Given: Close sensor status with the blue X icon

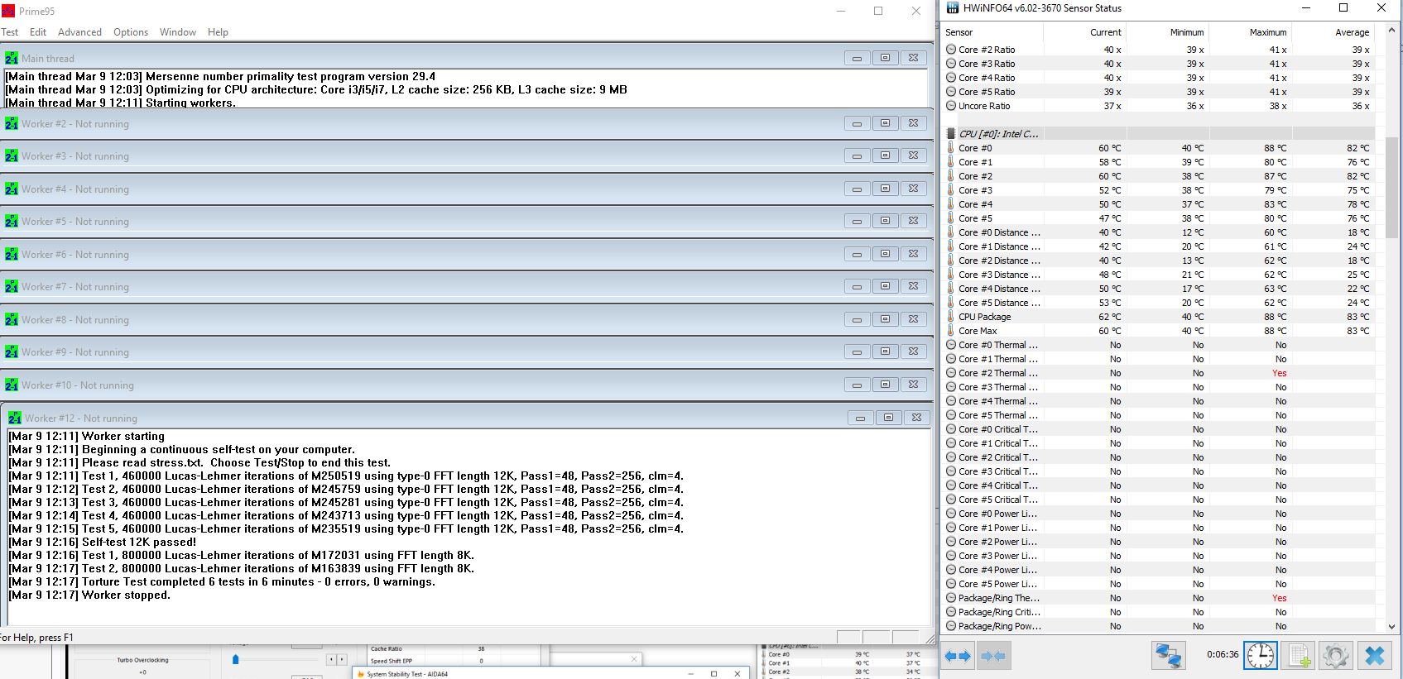Looking at the screenshot, I should (x=1375, y=656).
